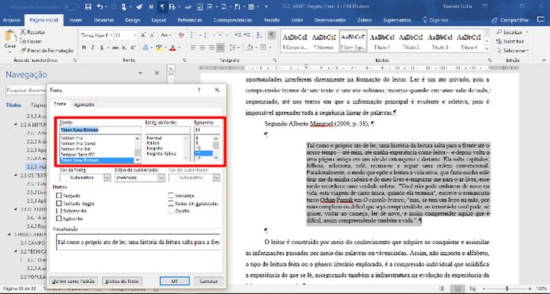Clear all formatting with eraser icon

pyautogui.click(x=182, y=35)
